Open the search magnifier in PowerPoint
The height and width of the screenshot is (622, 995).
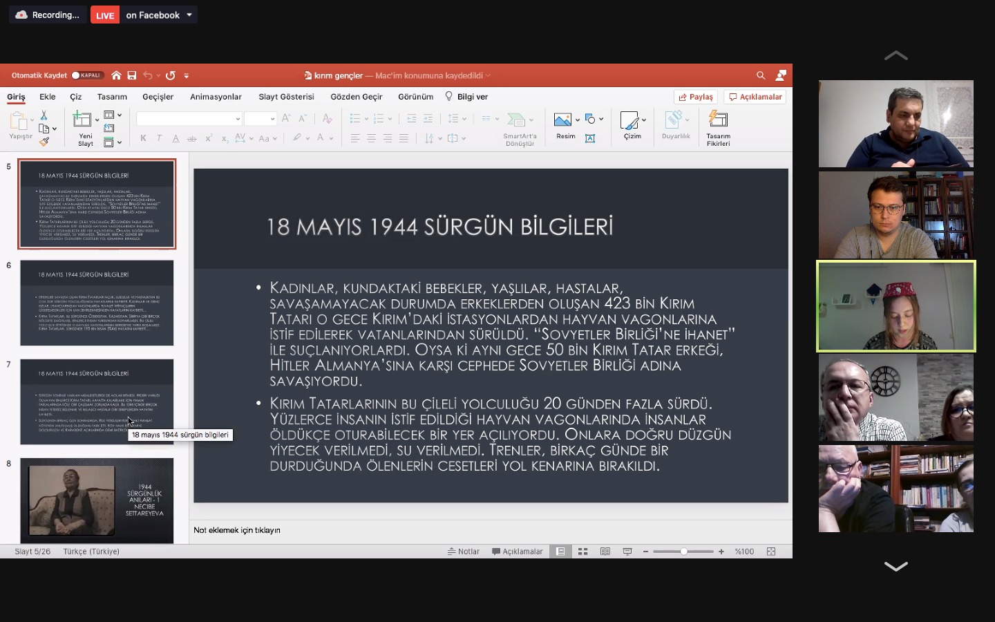coord(761,75)
